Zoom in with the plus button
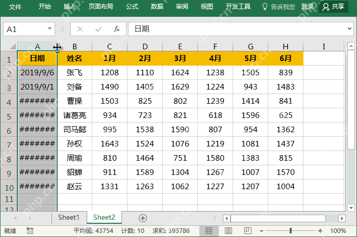 coord(320,231)
